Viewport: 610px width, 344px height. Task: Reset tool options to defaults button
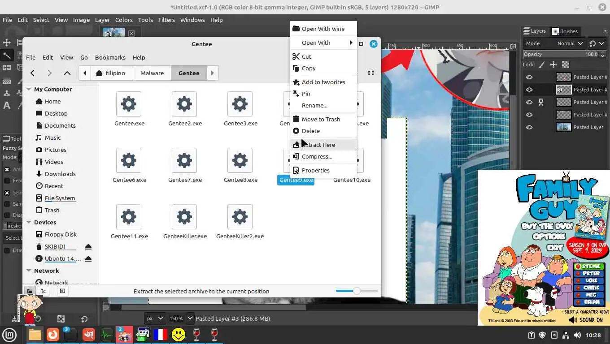pyautogui.click(x=84, y=319)
